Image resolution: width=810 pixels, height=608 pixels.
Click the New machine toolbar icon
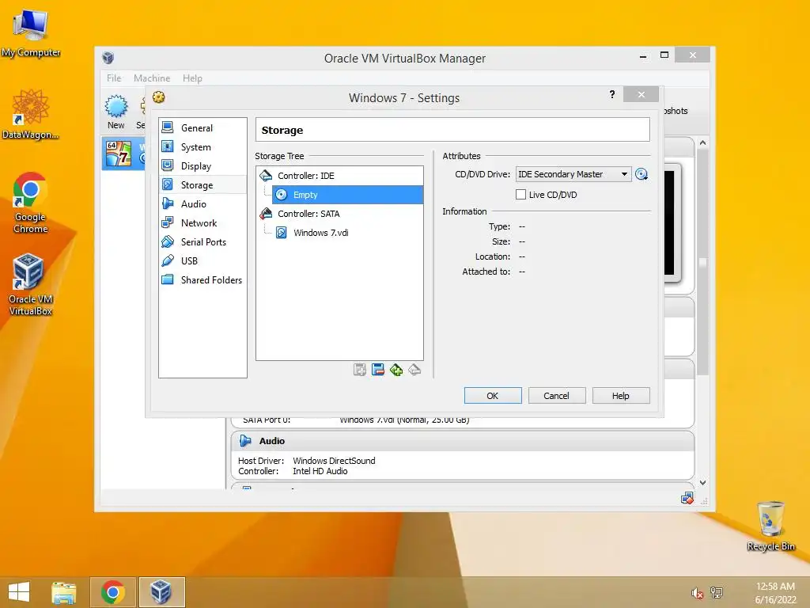coord(116,112)
